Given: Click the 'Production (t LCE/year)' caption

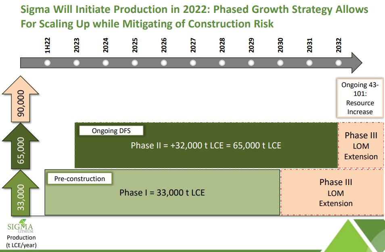Looking at the screenshot, I should tap(21, 241).
